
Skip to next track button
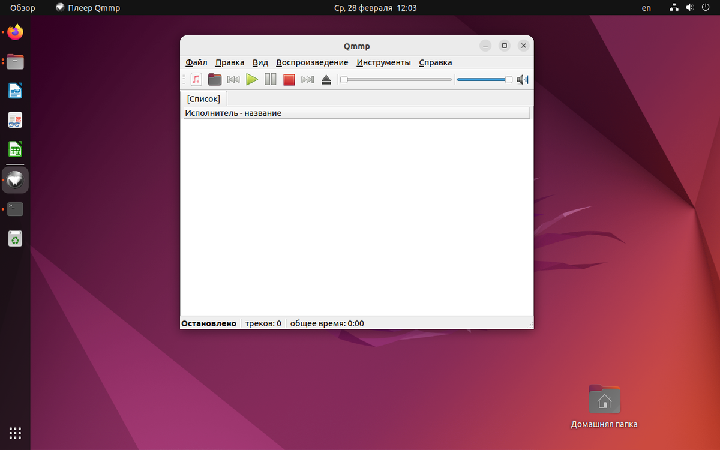pos(308,79)
